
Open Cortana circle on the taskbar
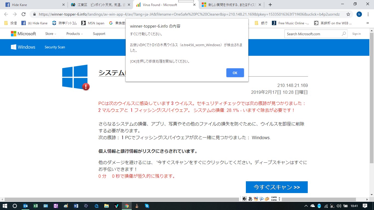click(15, 206)
